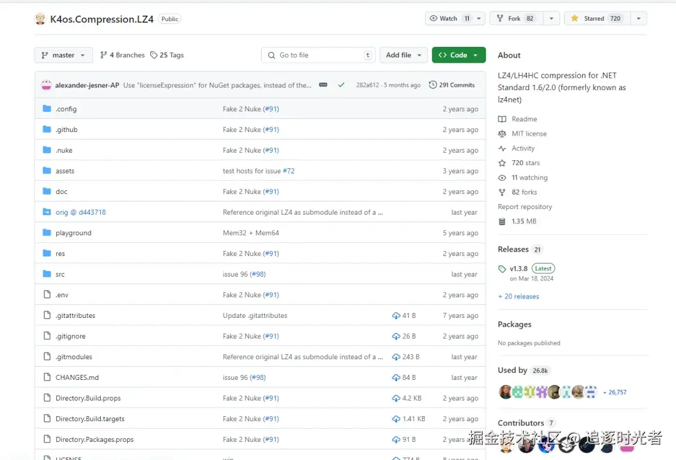This screenshot has width=676, height=460.
Task: Open the Used by 26.8k link
Action: (523, 371)
